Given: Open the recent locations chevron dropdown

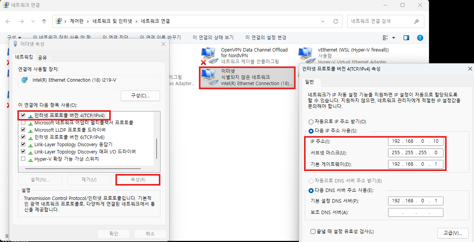Looking at the screenshot, I should pyautogui.click(x=33, y=21).
